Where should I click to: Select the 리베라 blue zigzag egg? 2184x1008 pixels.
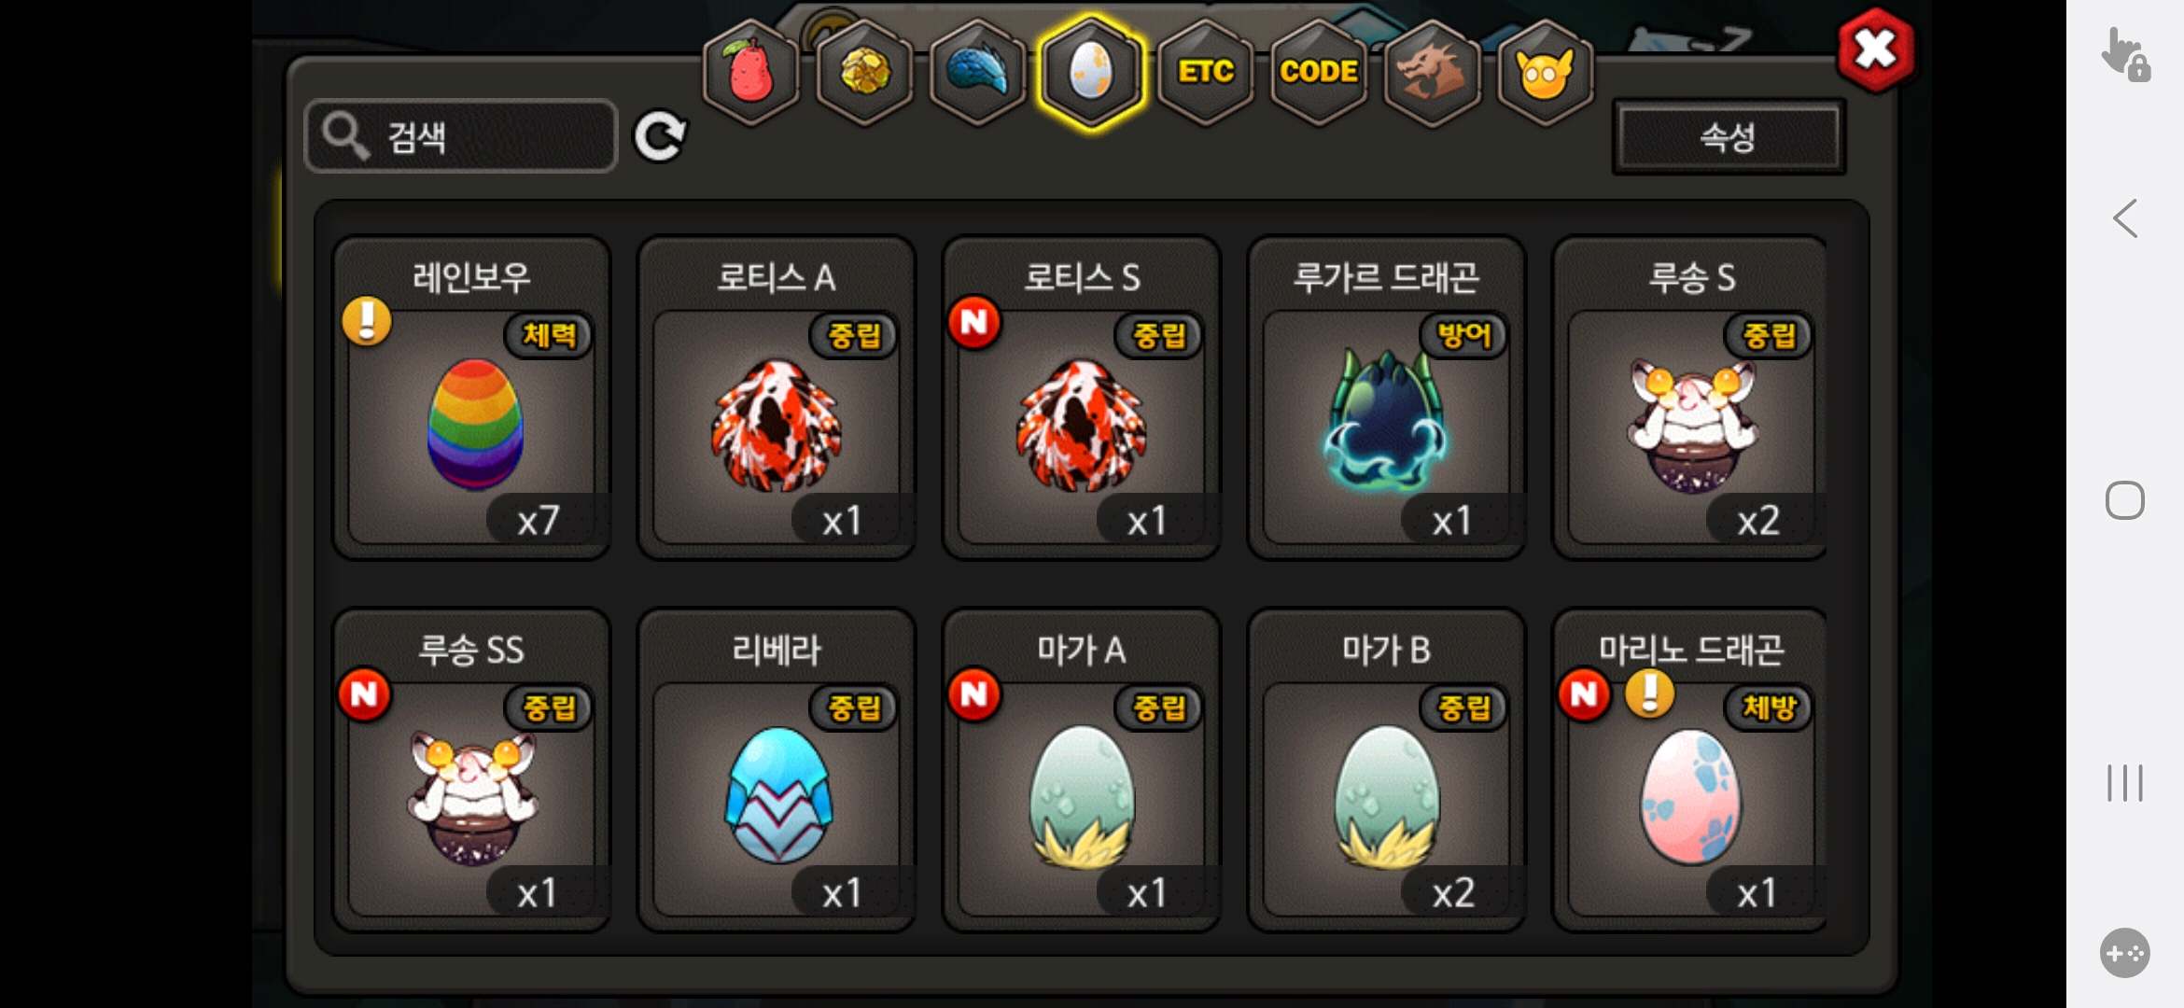click(777, 771)
